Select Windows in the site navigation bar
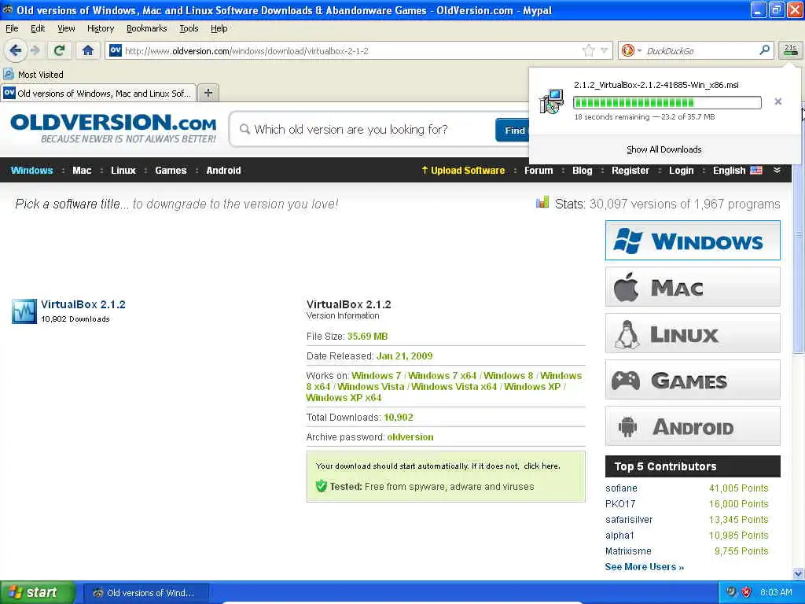The image size is (805, 604). (x=31, y=171)
